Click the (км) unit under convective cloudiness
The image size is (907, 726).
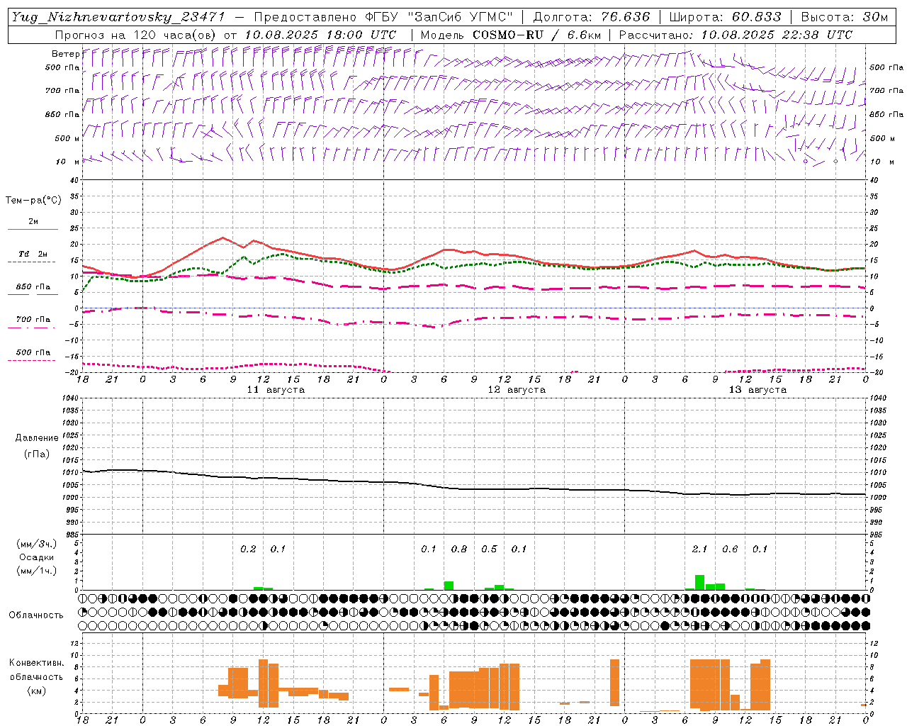(x=37, y=690)
